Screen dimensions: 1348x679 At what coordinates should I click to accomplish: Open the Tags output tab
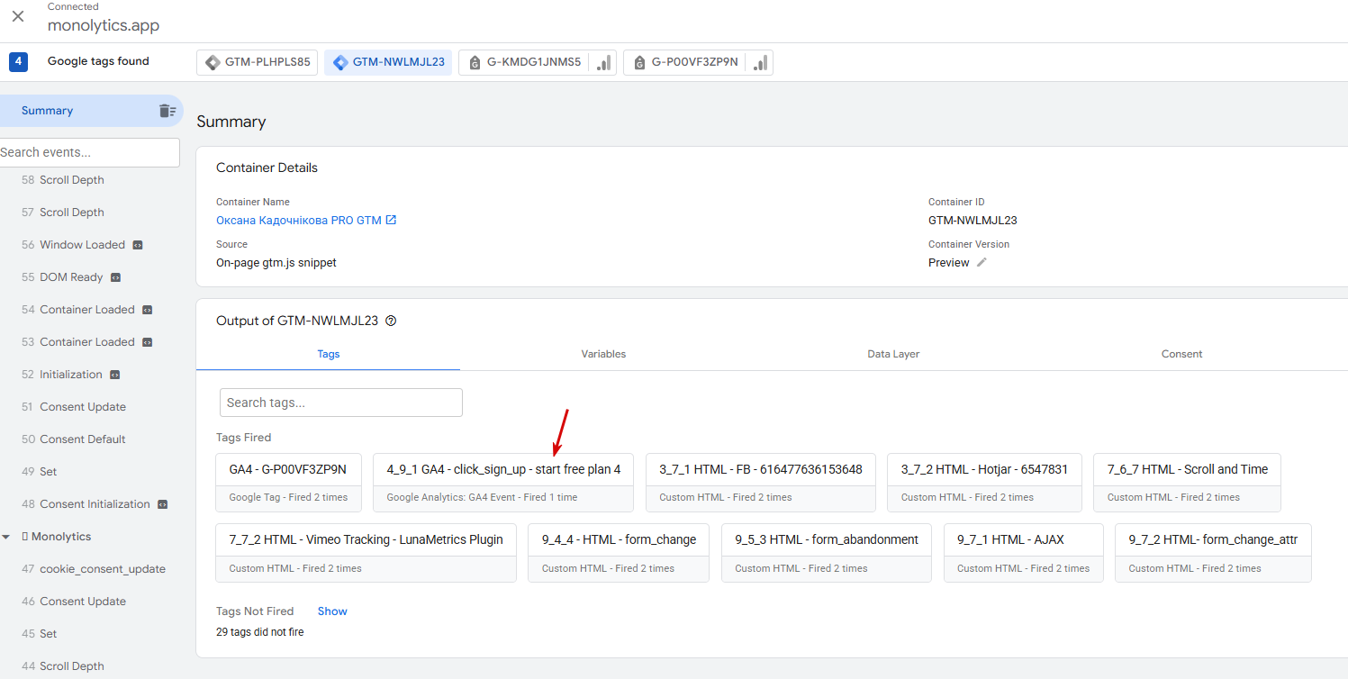point(329,354)
